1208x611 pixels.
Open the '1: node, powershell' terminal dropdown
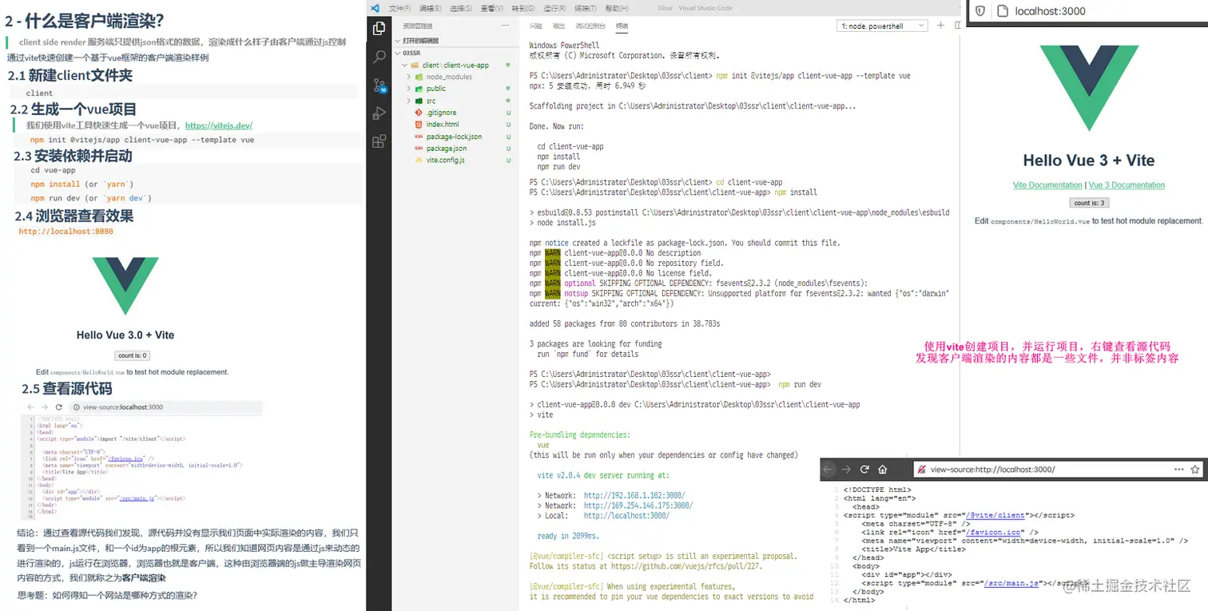[x=882, y=26]
